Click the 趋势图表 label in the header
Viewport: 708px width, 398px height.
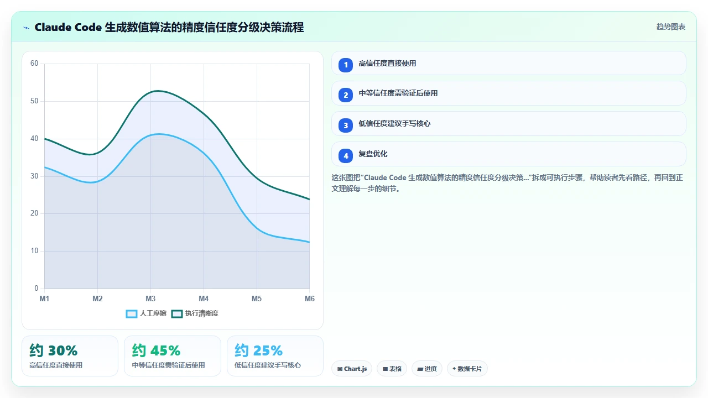[x=671, y=27]
